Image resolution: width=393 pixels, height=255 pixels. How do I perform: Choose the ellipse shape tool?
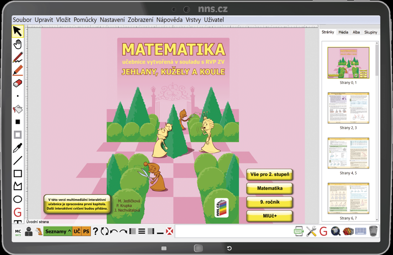(18, 199)
